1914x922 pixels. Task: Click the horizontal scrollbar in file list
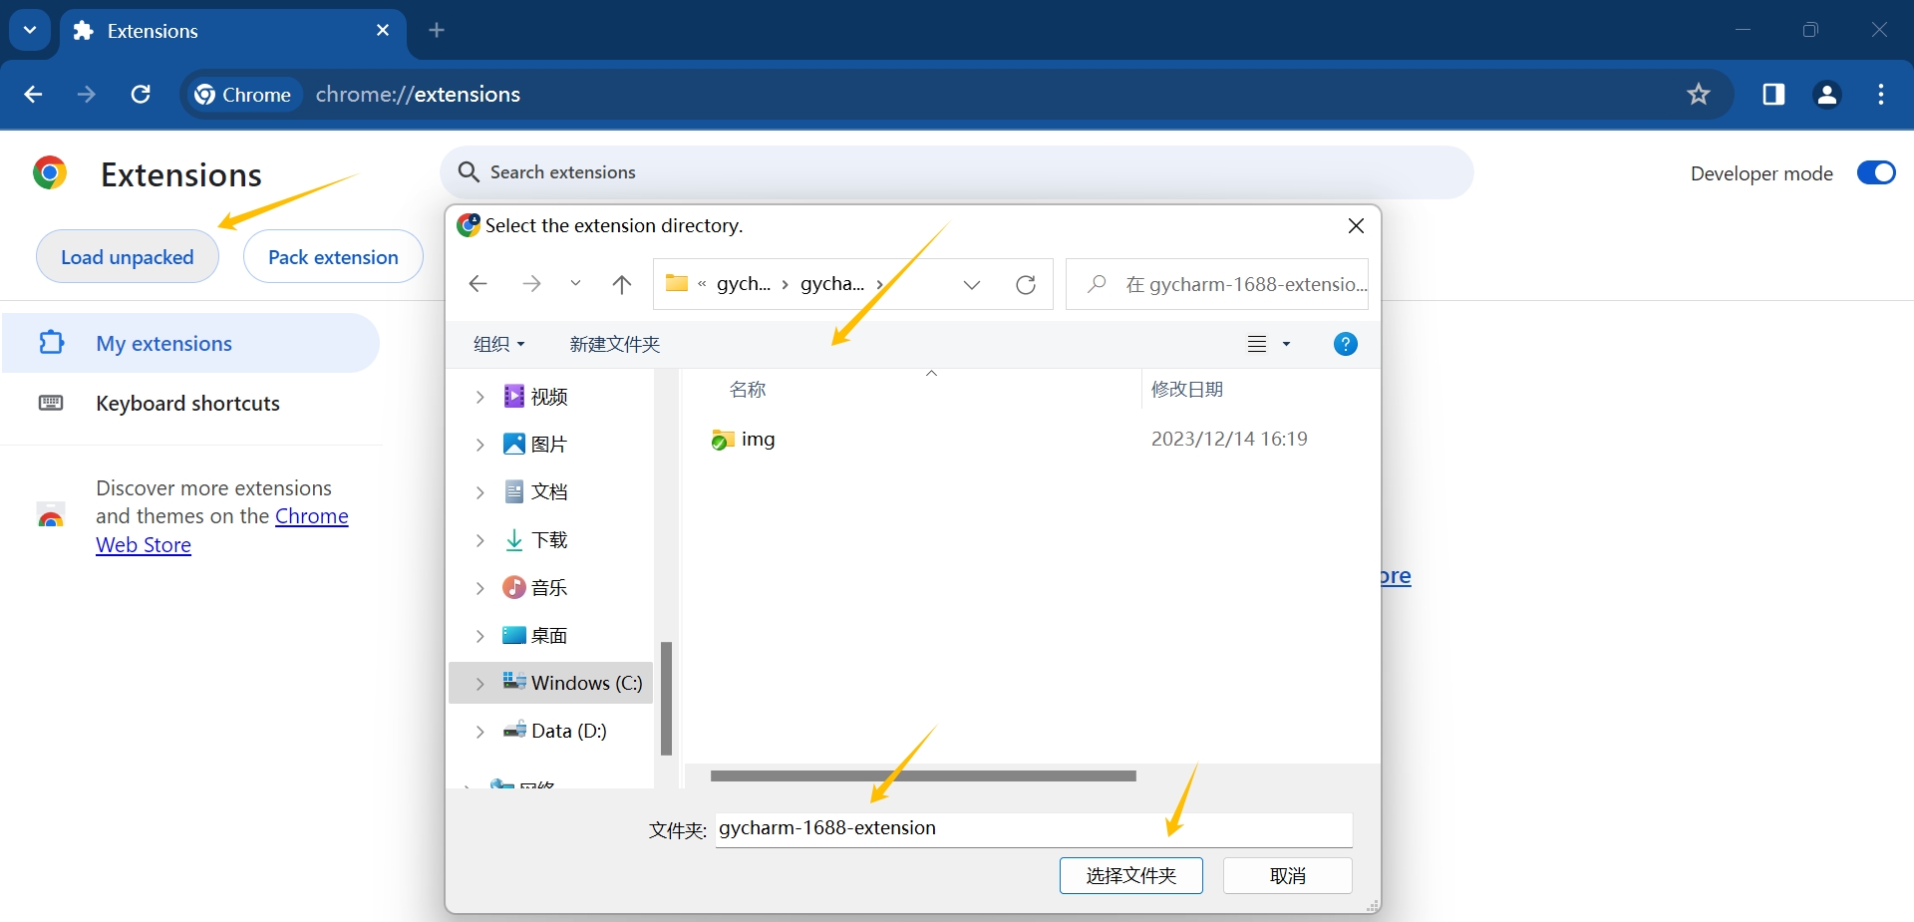(x=923, y=775)
